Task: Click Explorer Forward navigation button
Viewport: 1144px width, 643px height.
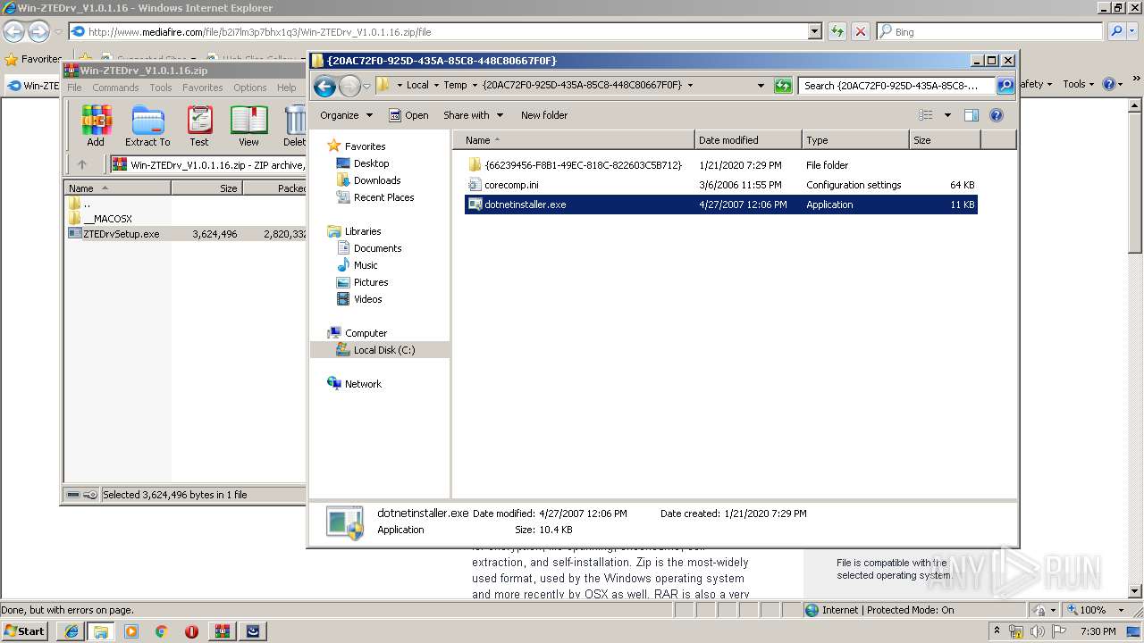Action: pyautogui.click(x=349, y=86)
